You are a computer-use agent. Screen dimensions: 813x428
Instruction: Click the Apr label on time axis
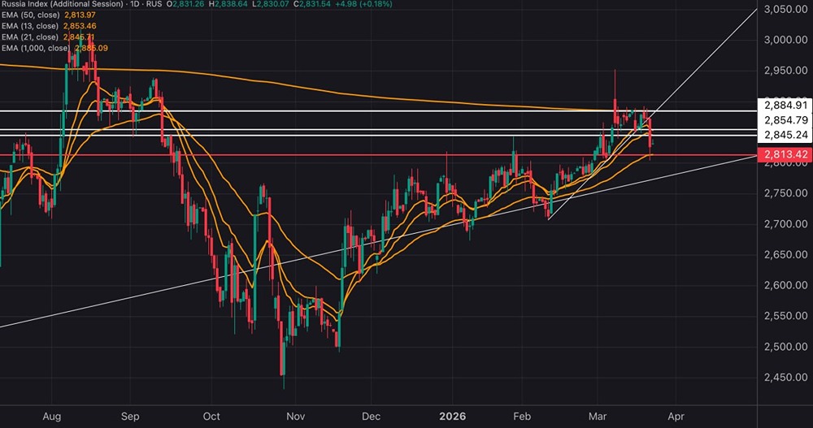point(676,417)
